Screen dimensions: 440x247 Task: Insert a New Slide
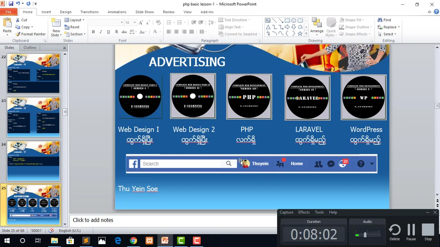click(56, 27)
